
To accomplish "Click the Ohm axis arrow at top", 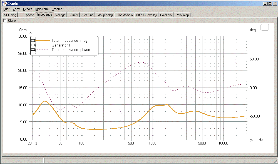I will point(30,33).
